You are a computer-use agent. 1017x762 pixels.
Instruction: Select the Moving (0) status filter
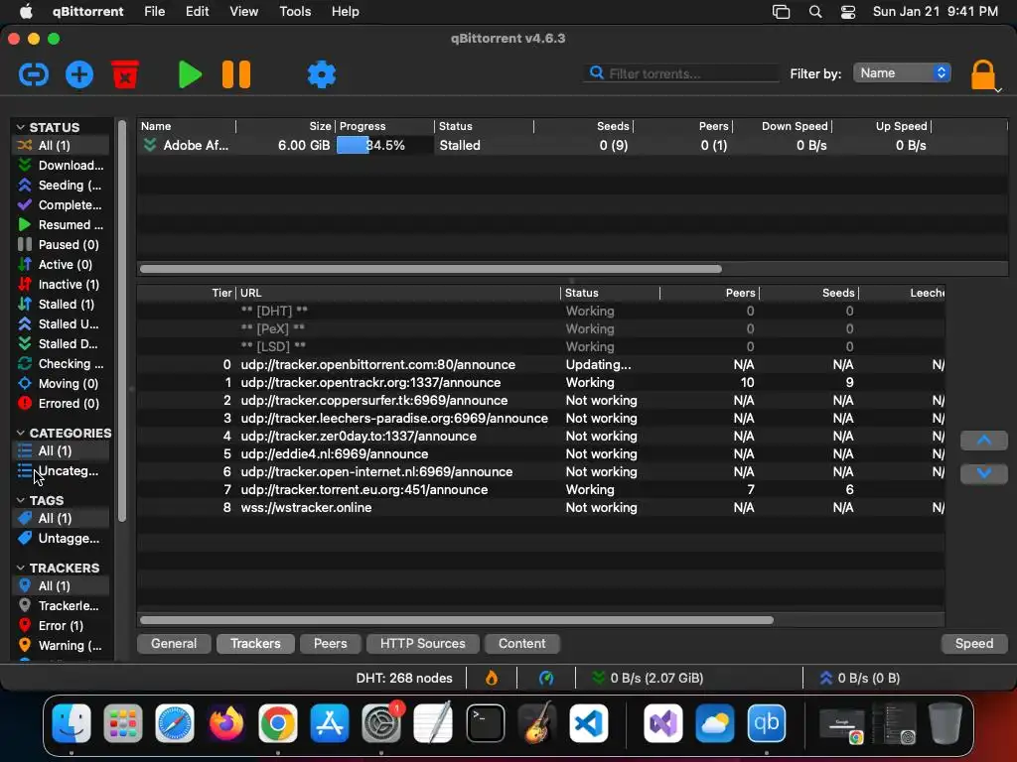tap(61, 384)
